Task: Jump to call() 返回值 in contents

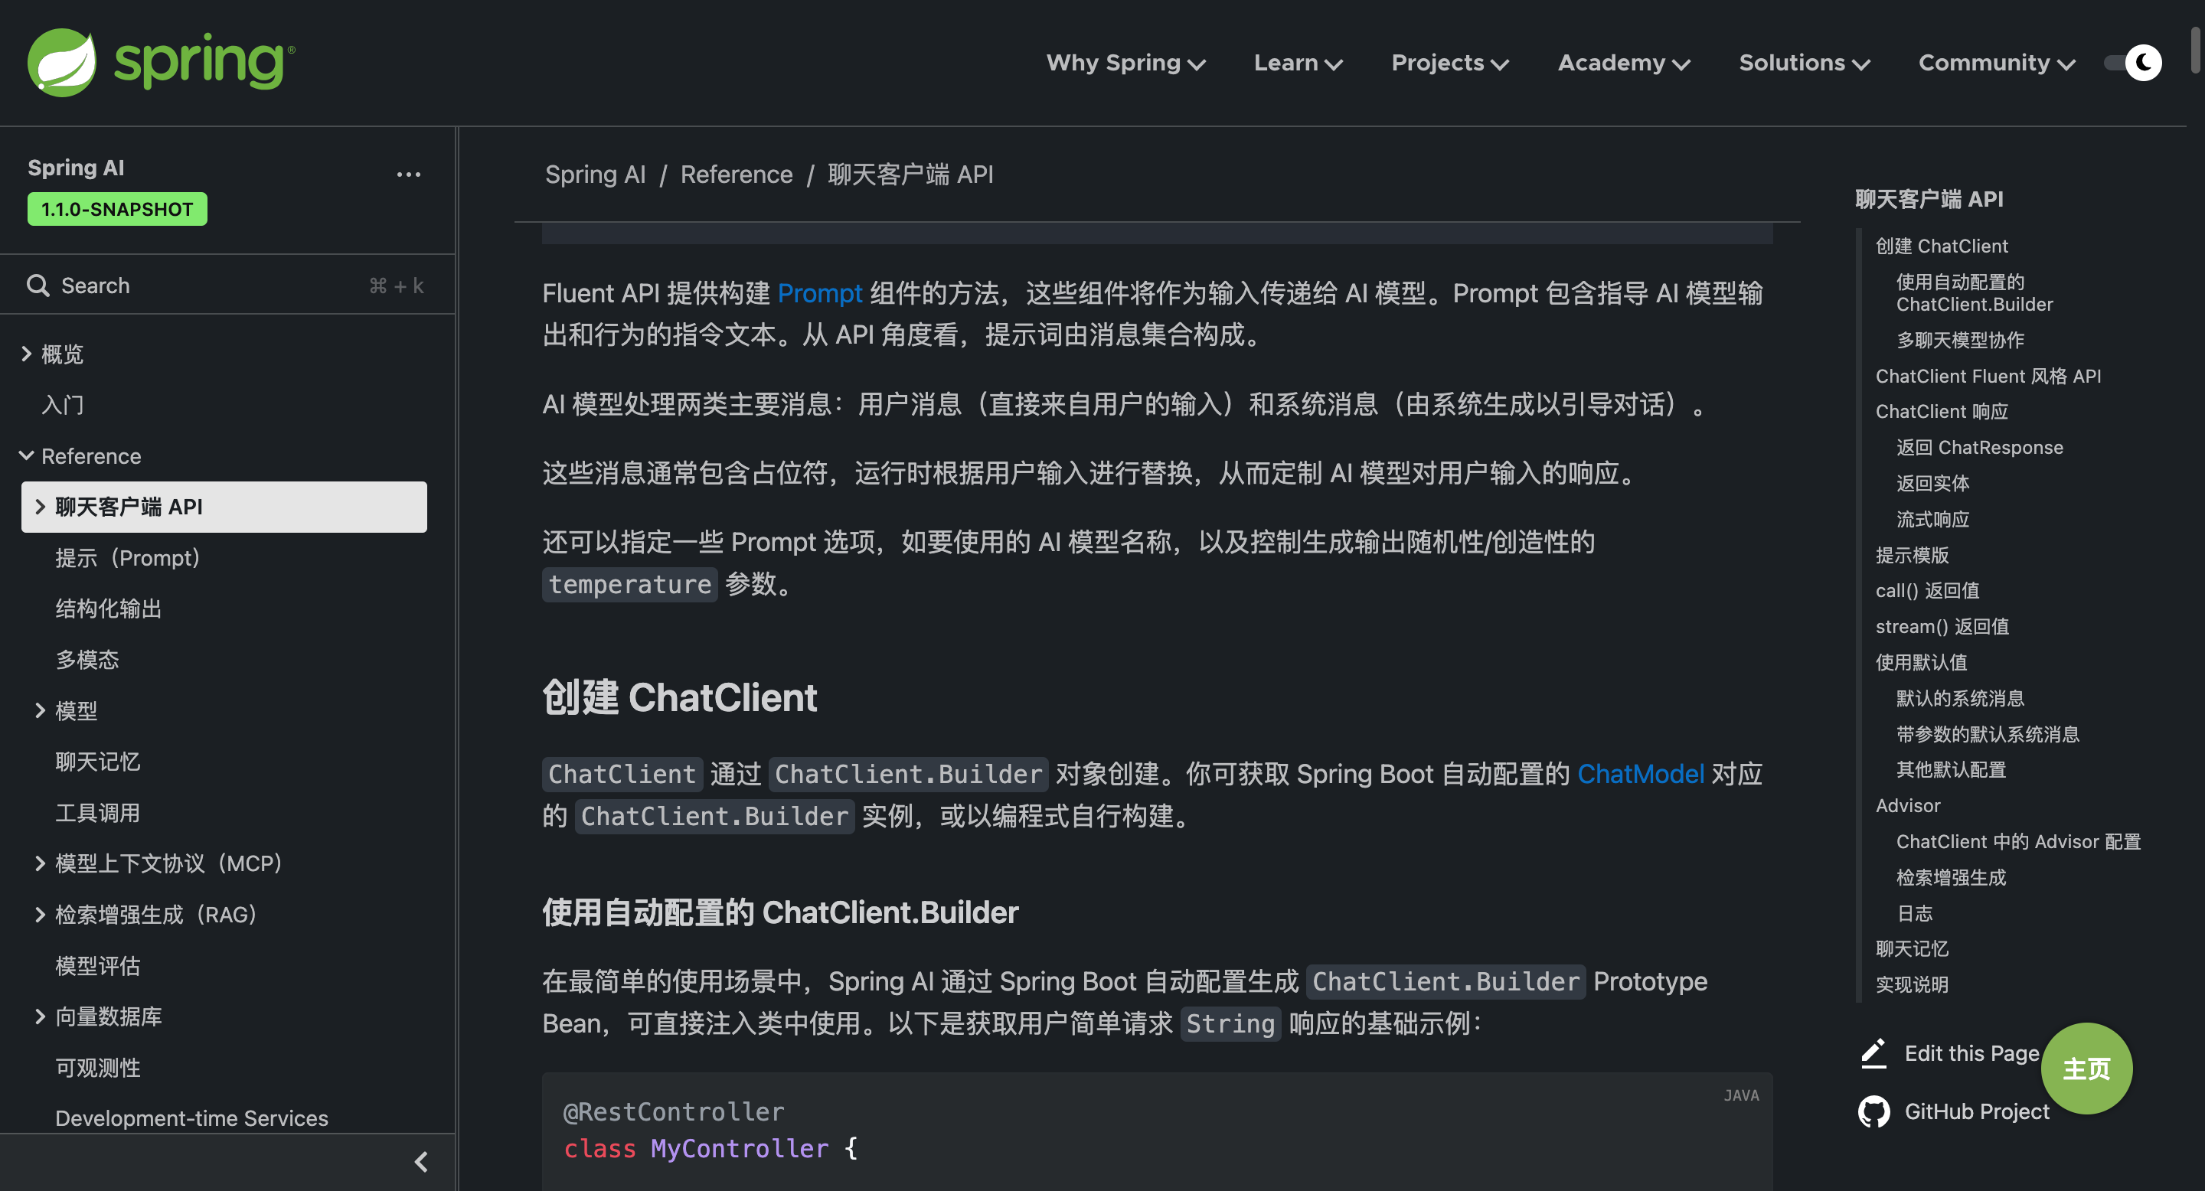Action: (x=1927, y=589)
